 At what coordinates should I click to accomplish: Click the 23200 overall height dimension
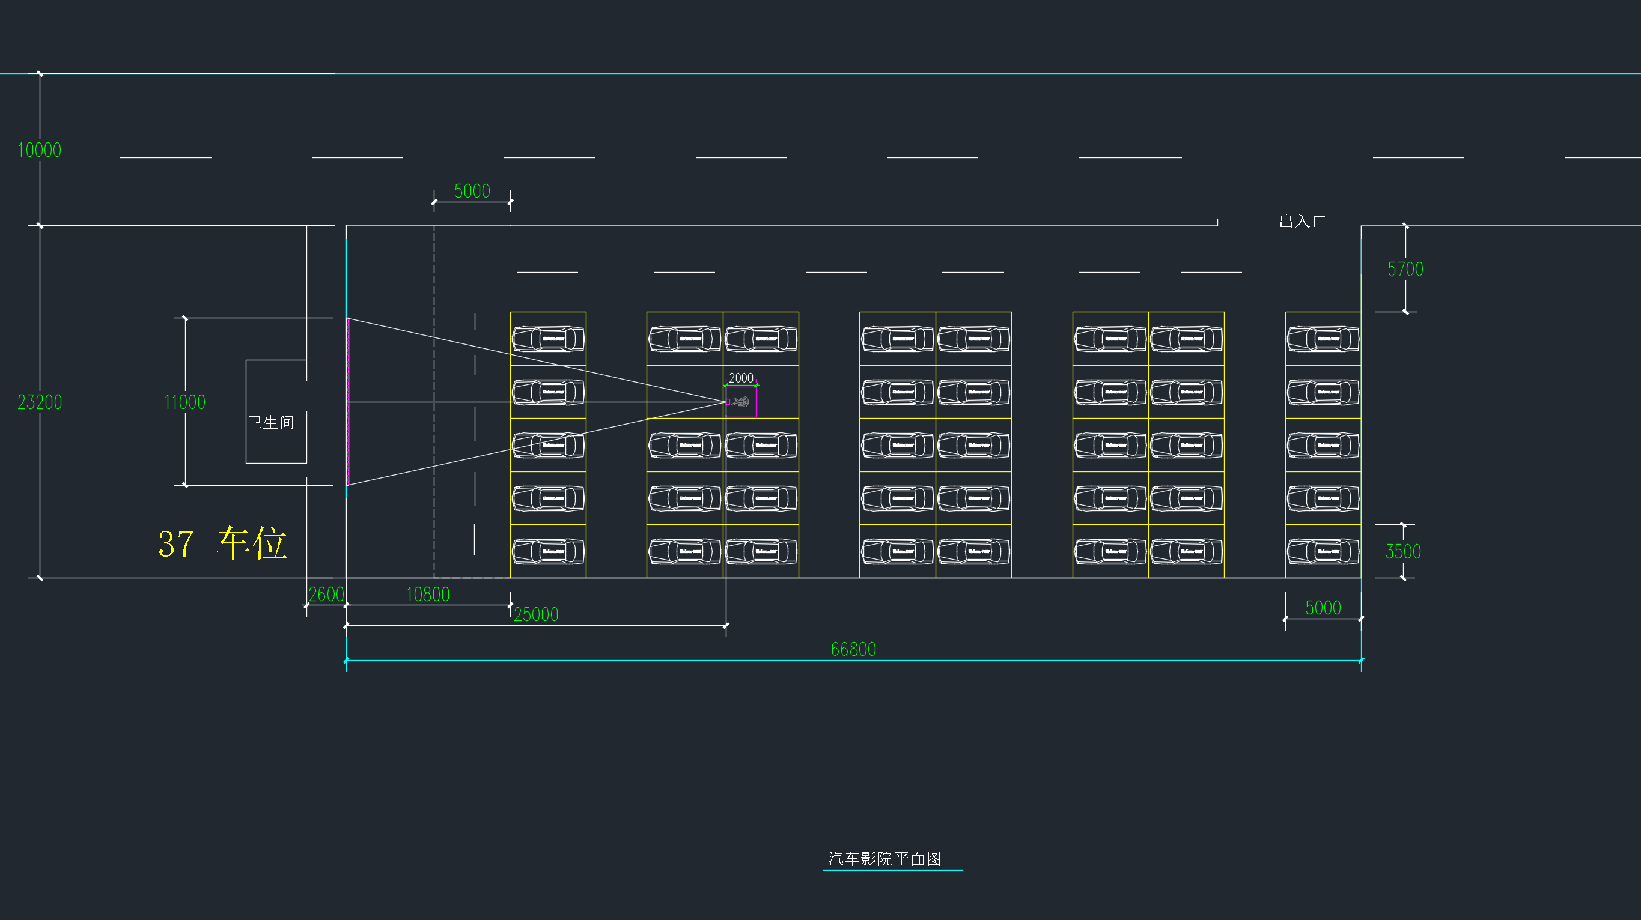40,402
